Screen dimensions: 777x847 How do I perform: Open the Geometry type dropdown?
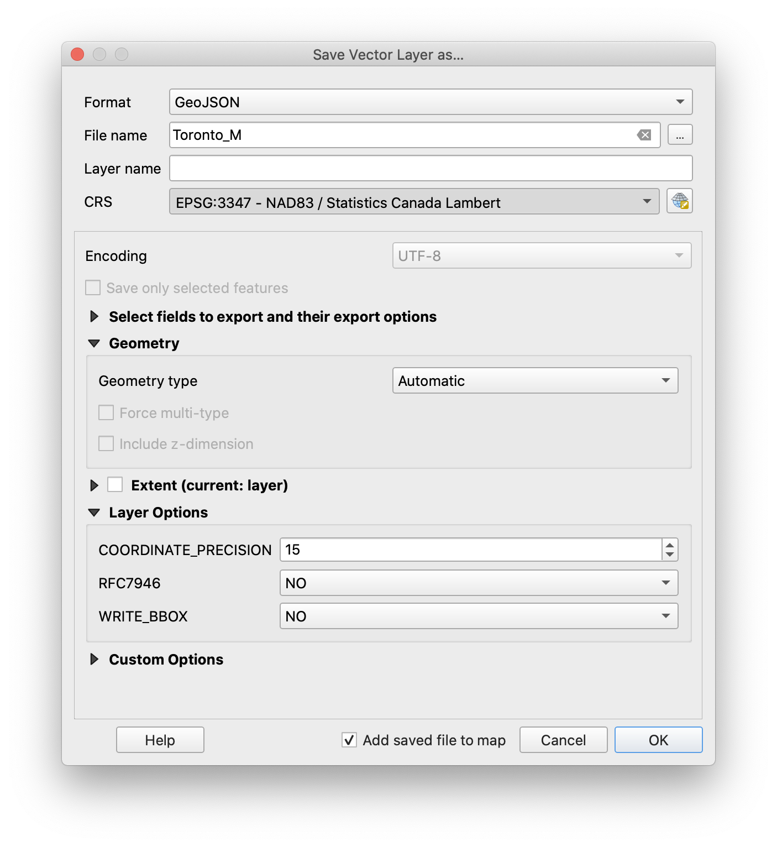pos(535,380)
